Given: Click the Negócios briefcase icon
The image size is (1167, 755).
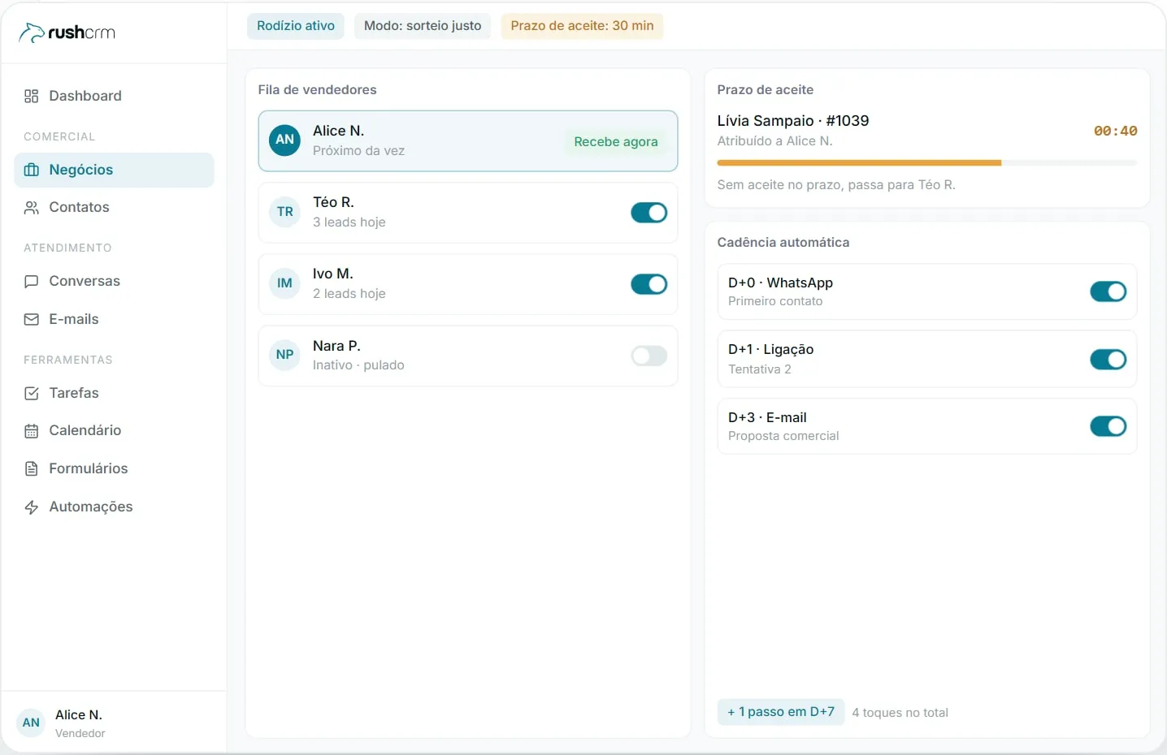Looking at the screenshot, I should [x=32, y=170].
